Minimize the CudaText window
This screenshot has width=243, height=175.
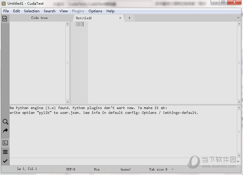[x=215, y=2]
